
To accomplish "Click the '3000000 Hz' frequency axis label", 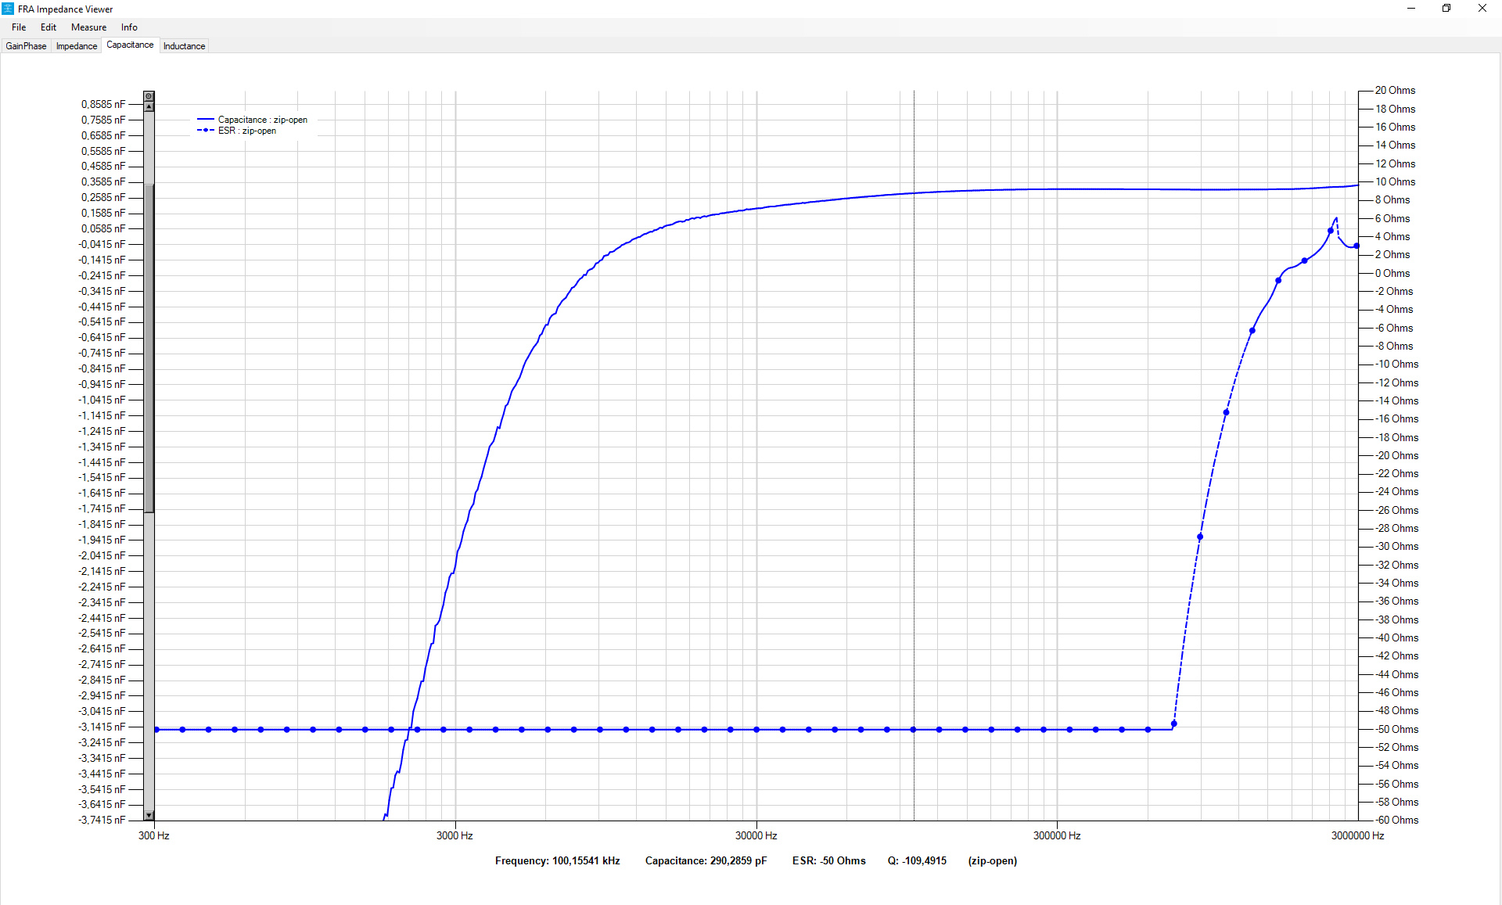I will click(1357, 835).
